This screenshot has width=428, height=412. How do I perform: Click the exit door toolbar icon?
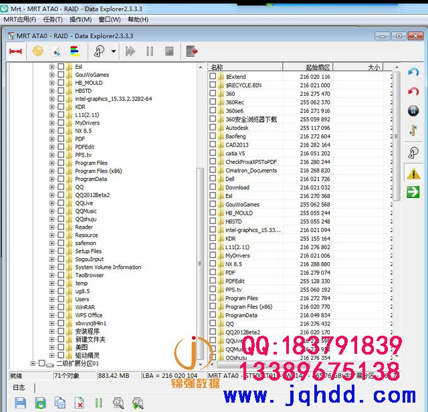pos(192,51)
